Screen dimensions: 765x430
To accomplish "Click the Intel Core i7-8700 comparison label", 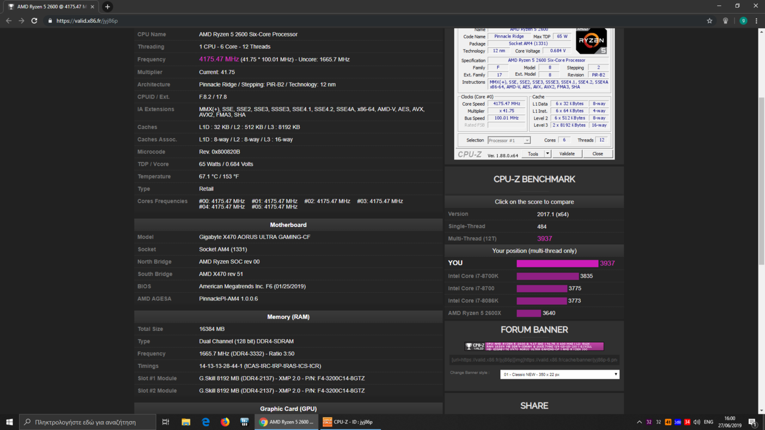I will [x=471, y=288].
